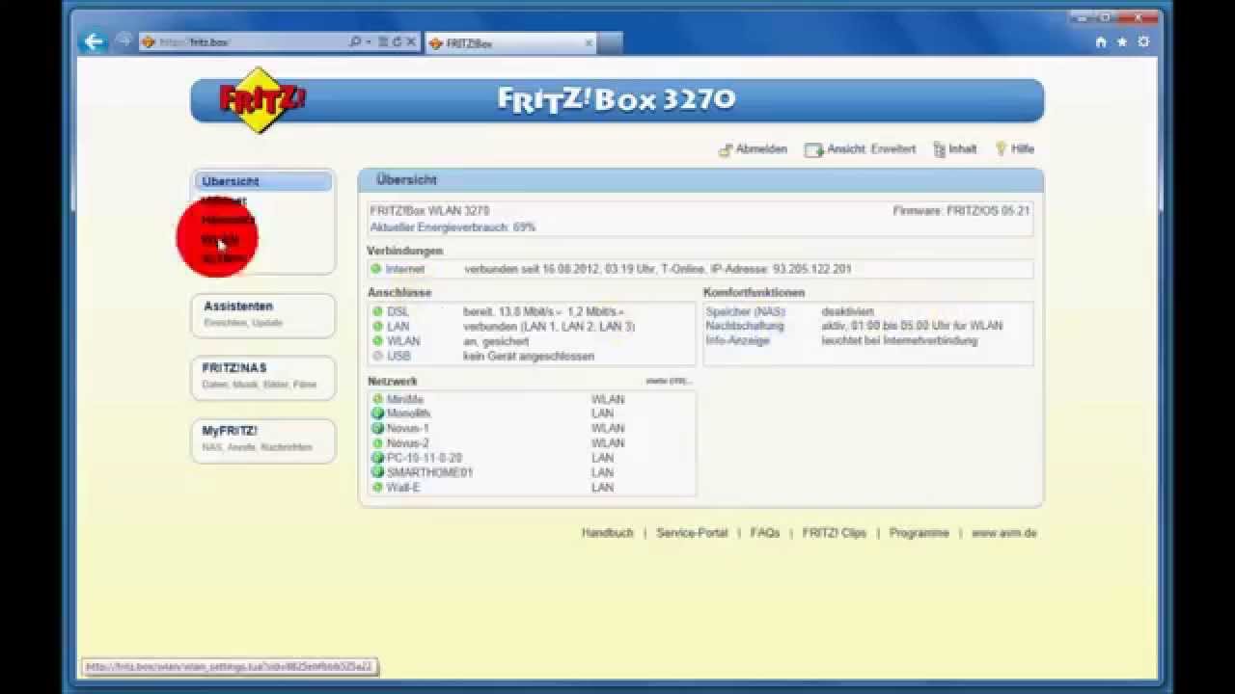
Task: Open the address bar dropdown arrow
Action: pos(369,42)
